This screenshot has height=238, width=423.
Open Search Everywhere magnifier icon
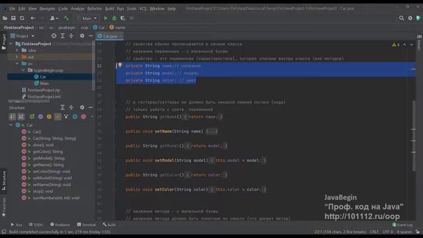[401, 18]
